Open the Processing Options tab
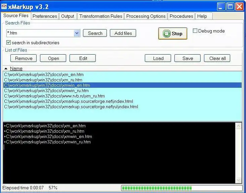Image resolution: width=246 pixels, height=193 pixels. point(146,16)
